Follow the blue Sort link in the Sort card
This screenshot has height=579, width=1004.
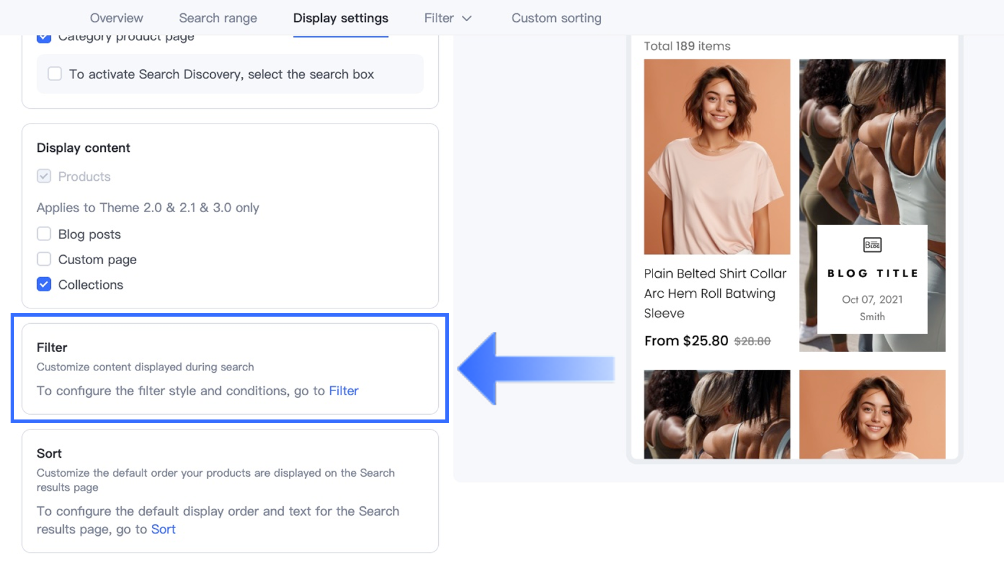point(163,529)
